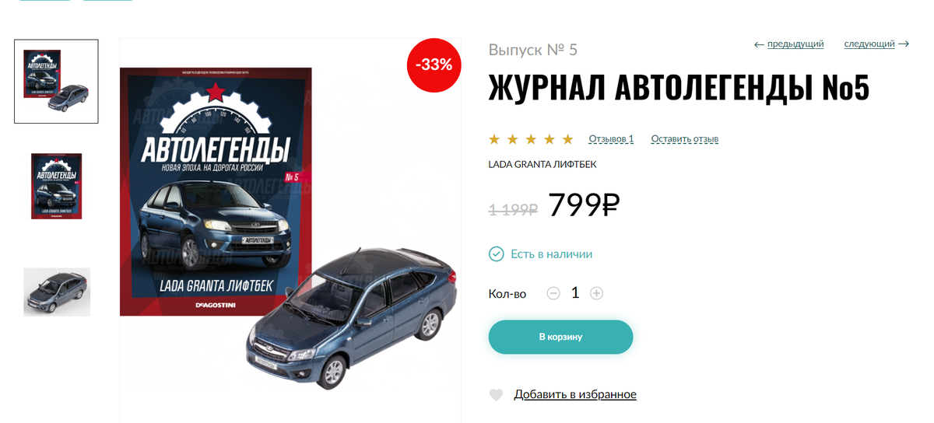
Task: Click the heart favorites icon
Action: 496,395
